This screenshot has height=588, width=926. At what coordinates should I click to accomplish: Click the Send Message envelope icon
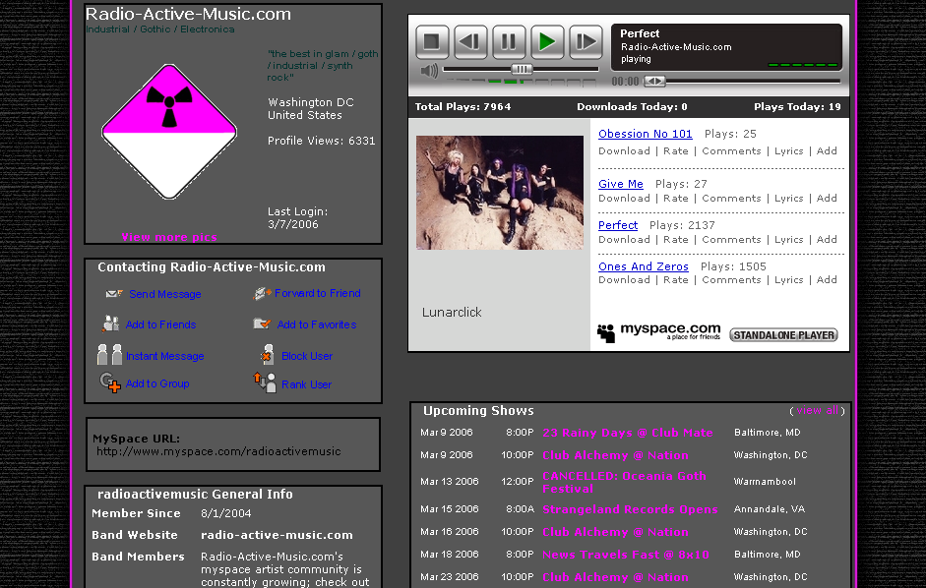pyautogui.click(x=114, y=293)
